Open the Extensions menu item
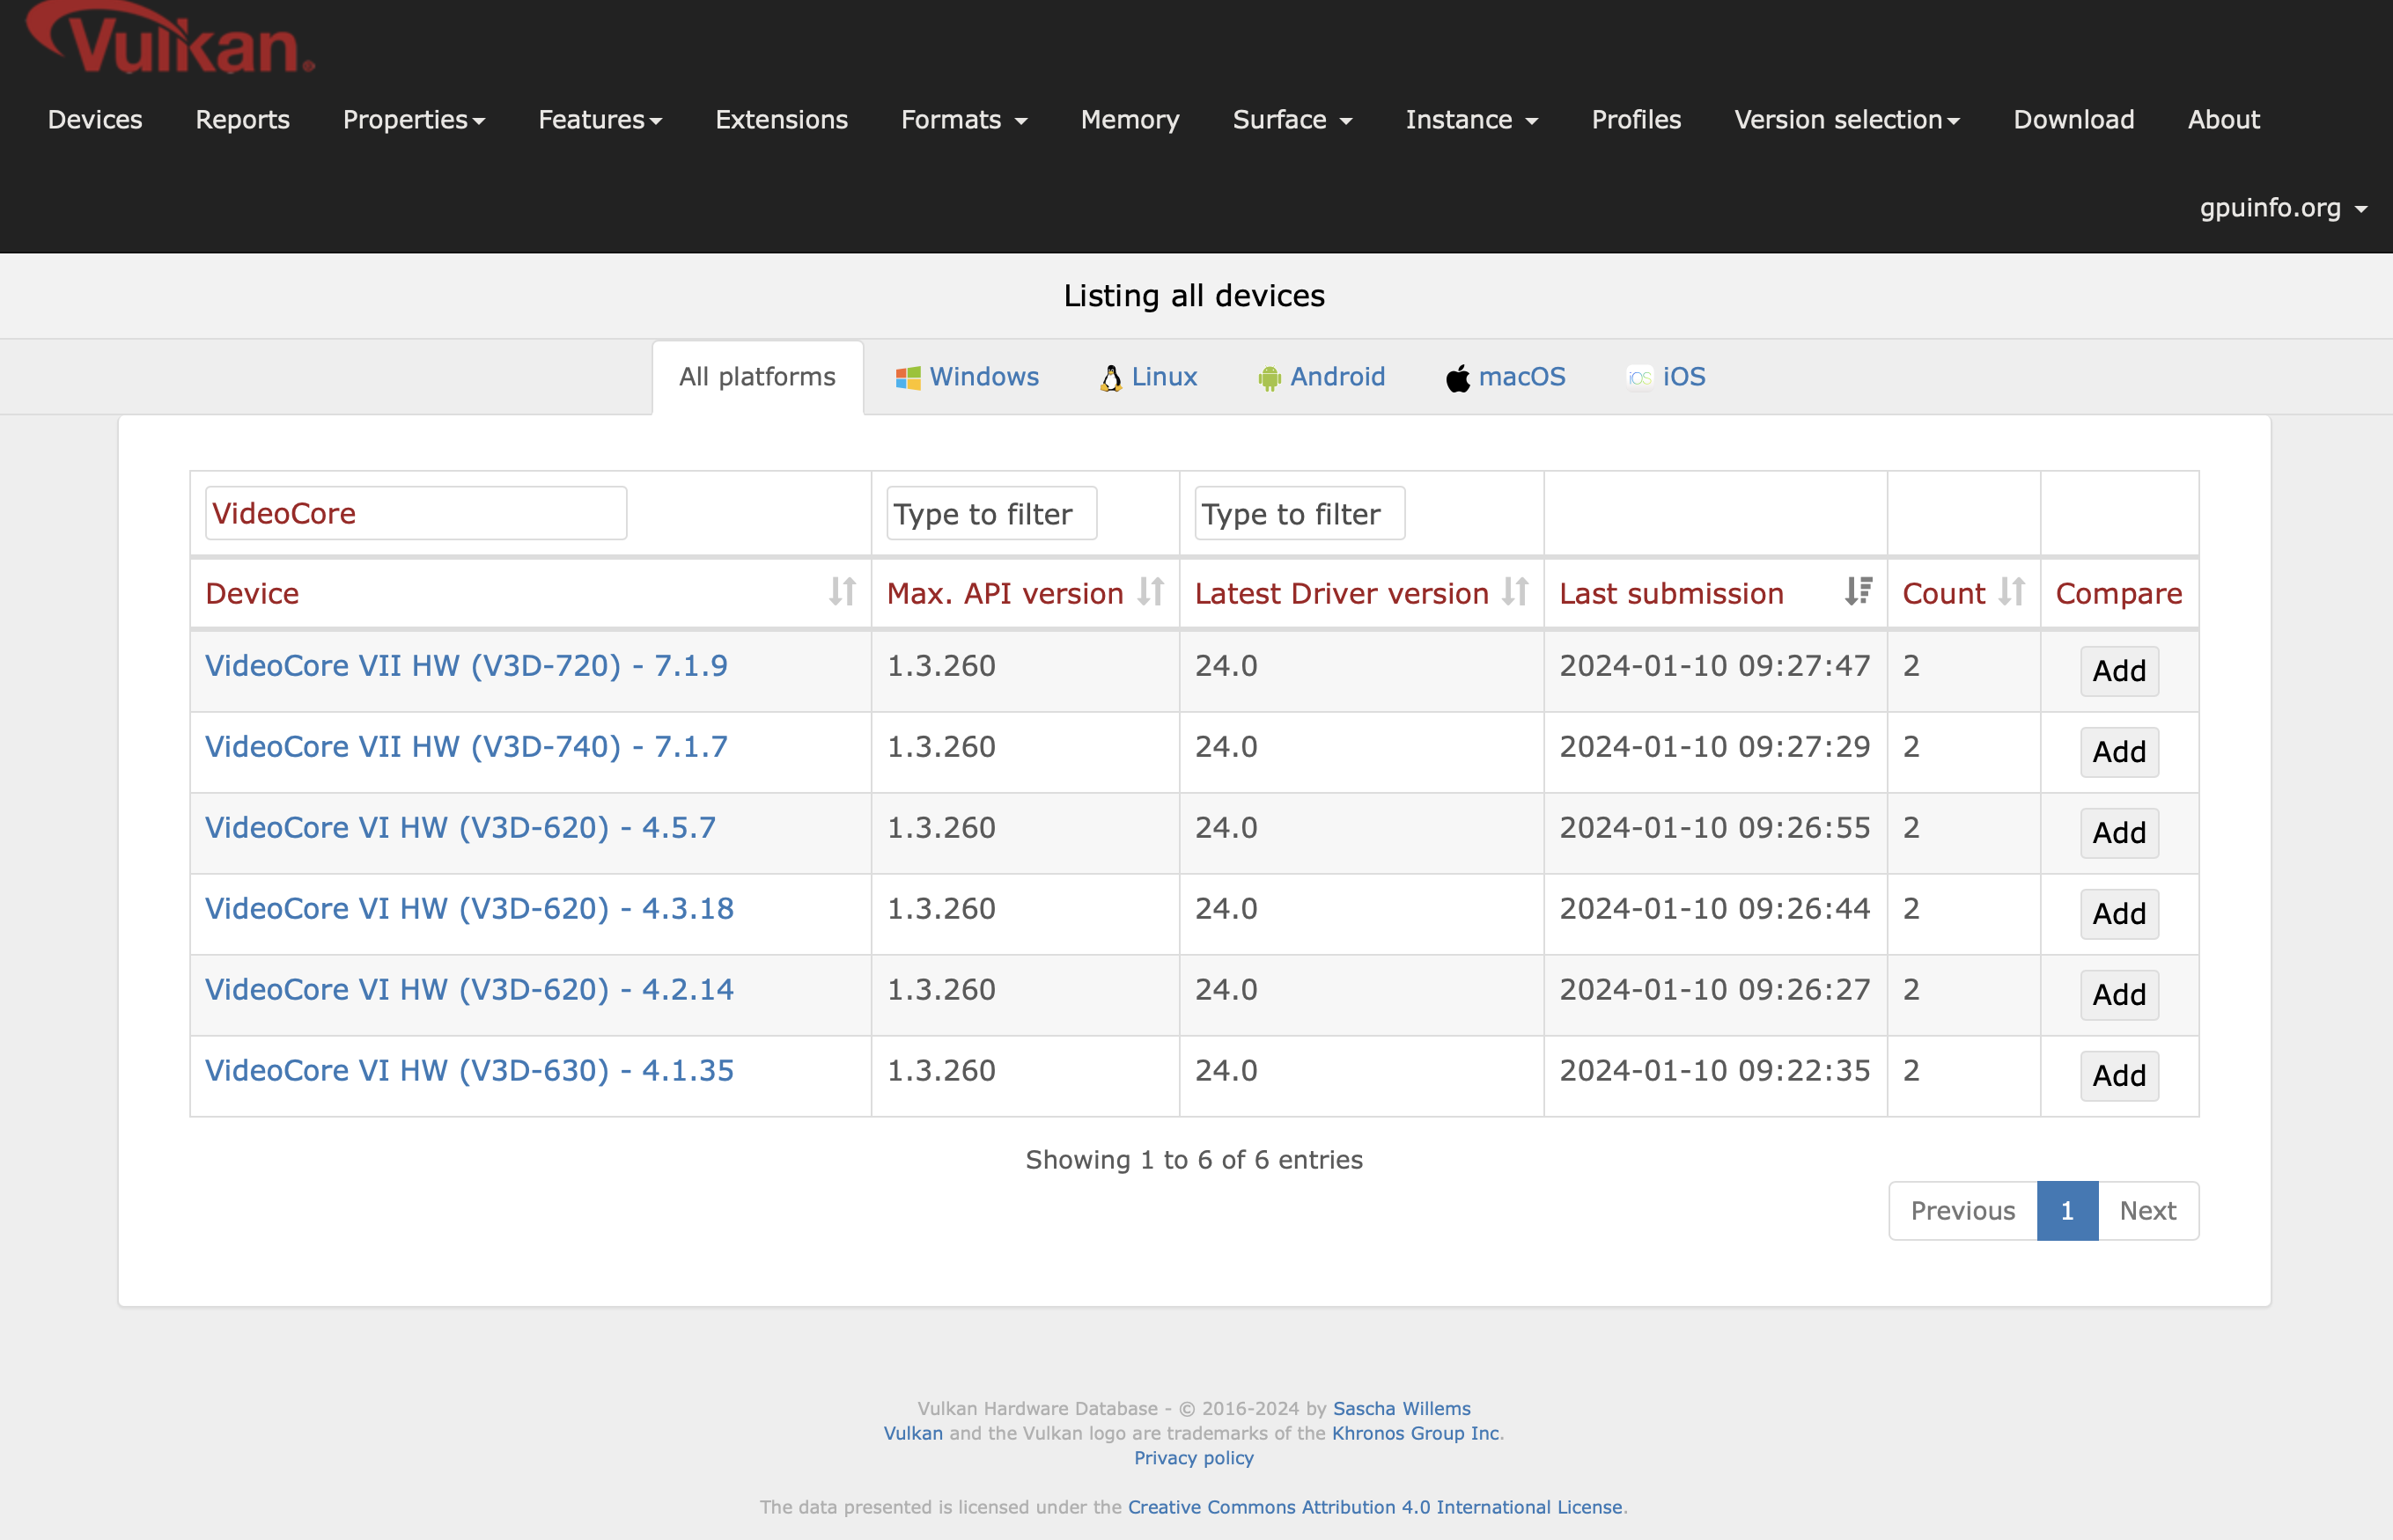 781,120
